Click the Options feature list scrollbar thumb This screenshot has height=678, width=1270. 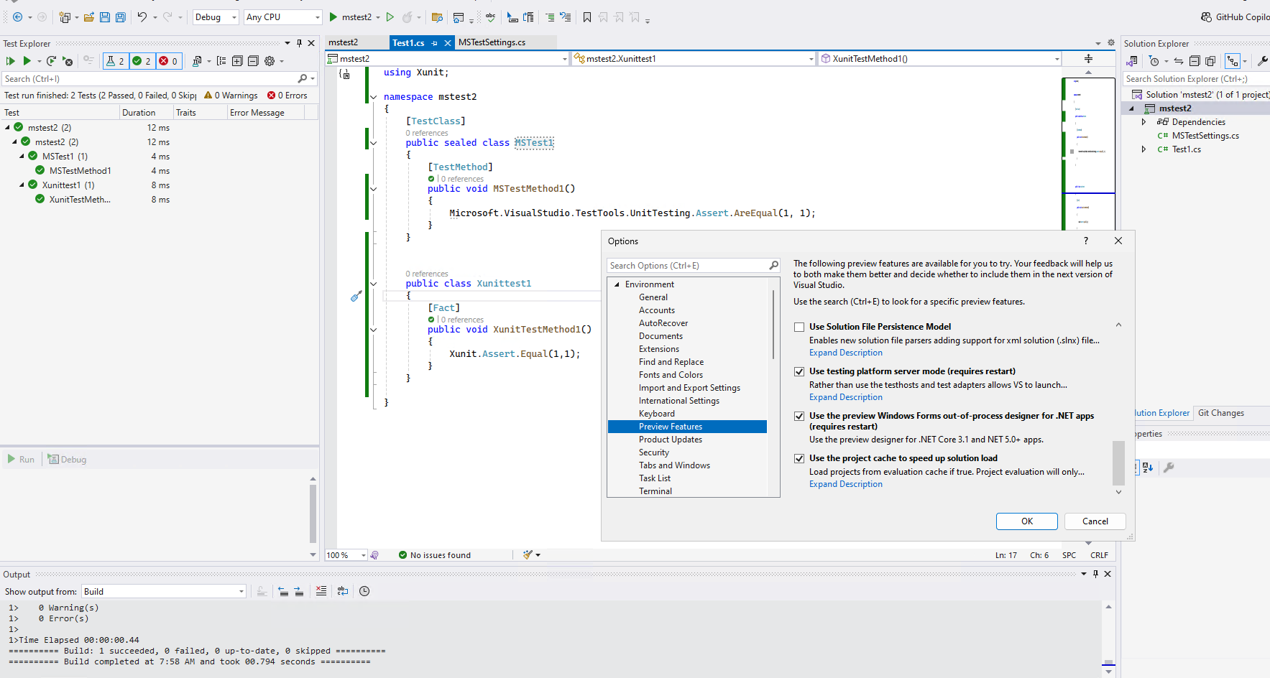tap(1118, 463)
